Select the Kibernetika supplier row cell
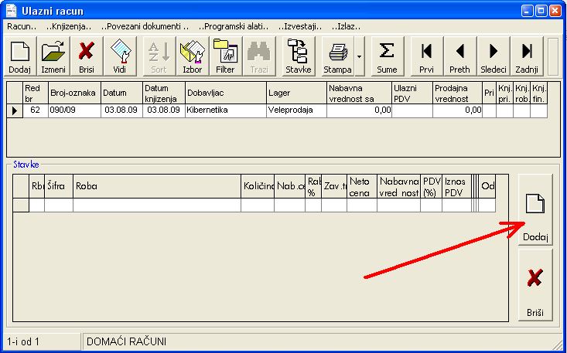 pyautogui.click(x=224, y=110)
